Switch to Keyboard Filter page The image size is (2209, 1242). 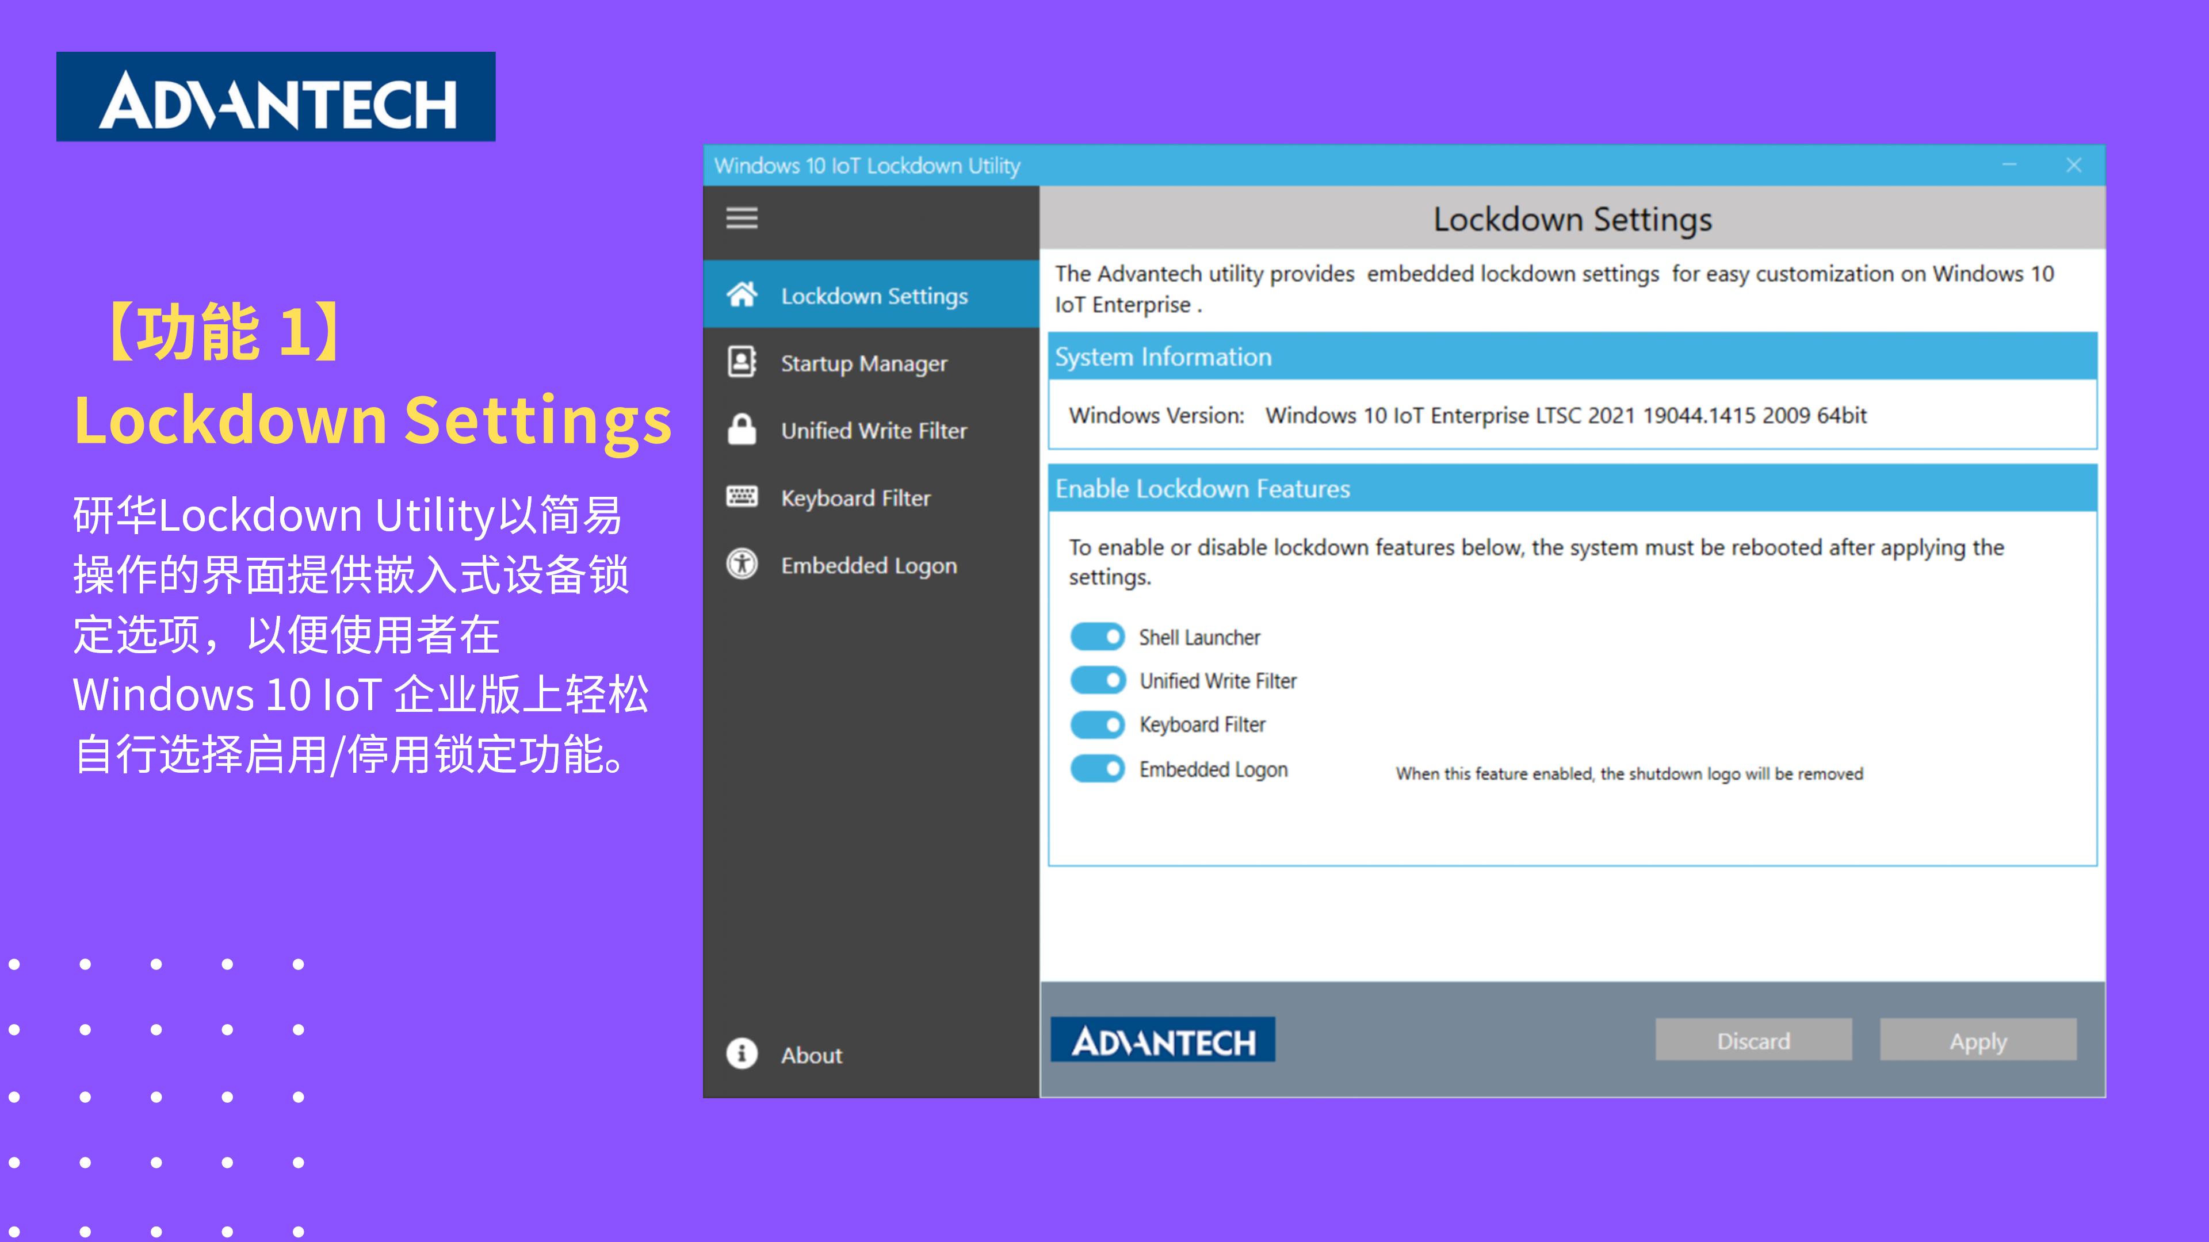872,497
